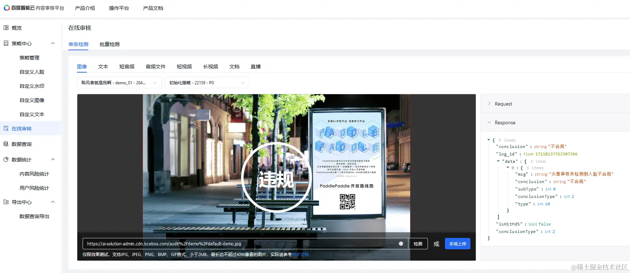
Task: Open 自定义文本 in the sidebar
Action: 32,114
